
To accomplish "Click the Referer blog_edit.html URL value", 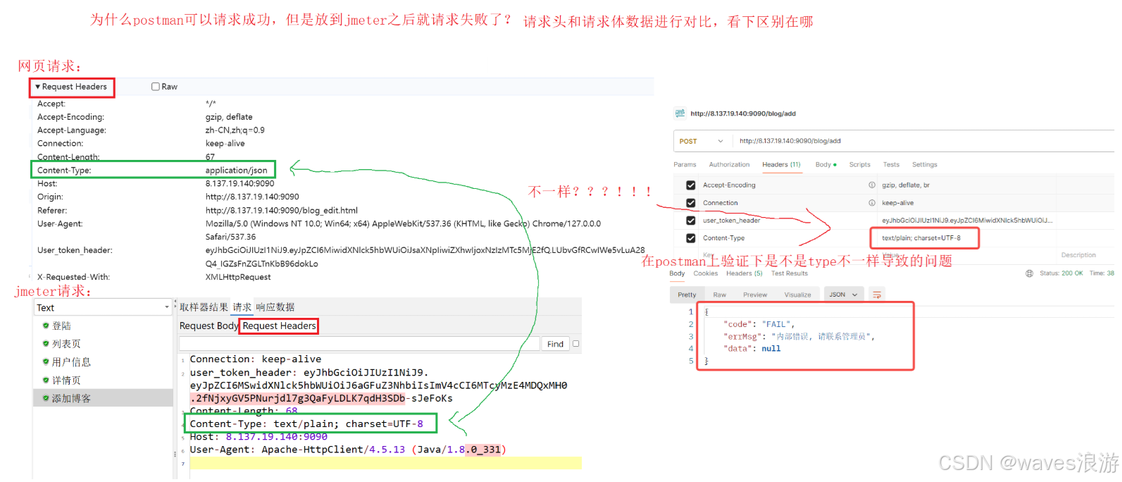I will 281,210.
